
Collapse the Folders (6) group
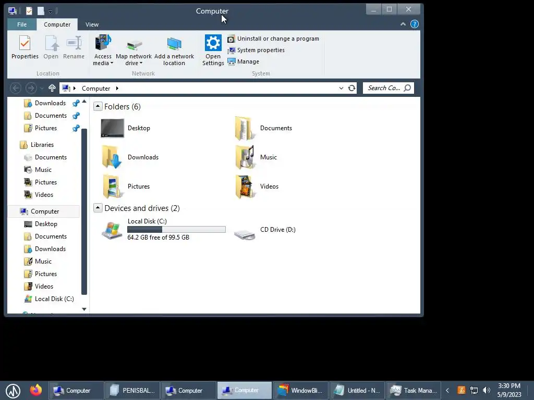98,106
